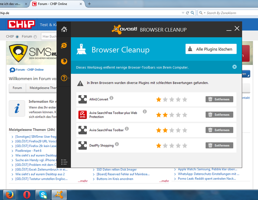Click info icon next to Allin1Convert
The image size is (258, 200).
pos(111,98)
